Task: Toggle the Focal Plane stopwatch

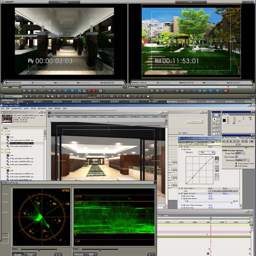Action: (x=184, y=196)
